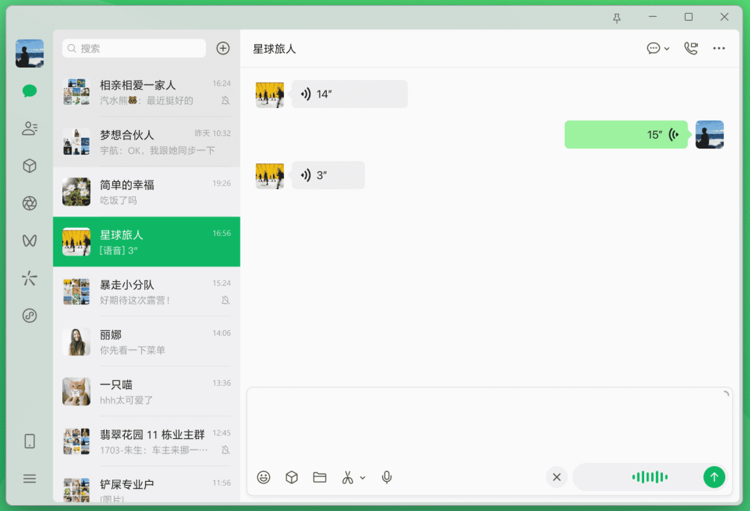Select the 星球旅人 conversation in list
The height and width of the screenshot is (511, 750).
(x=146, y=242)
